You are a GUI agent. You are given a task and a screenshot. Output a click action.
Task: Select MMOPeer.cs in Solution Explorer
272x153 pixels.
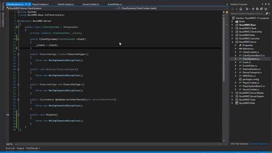pos(249,76)
